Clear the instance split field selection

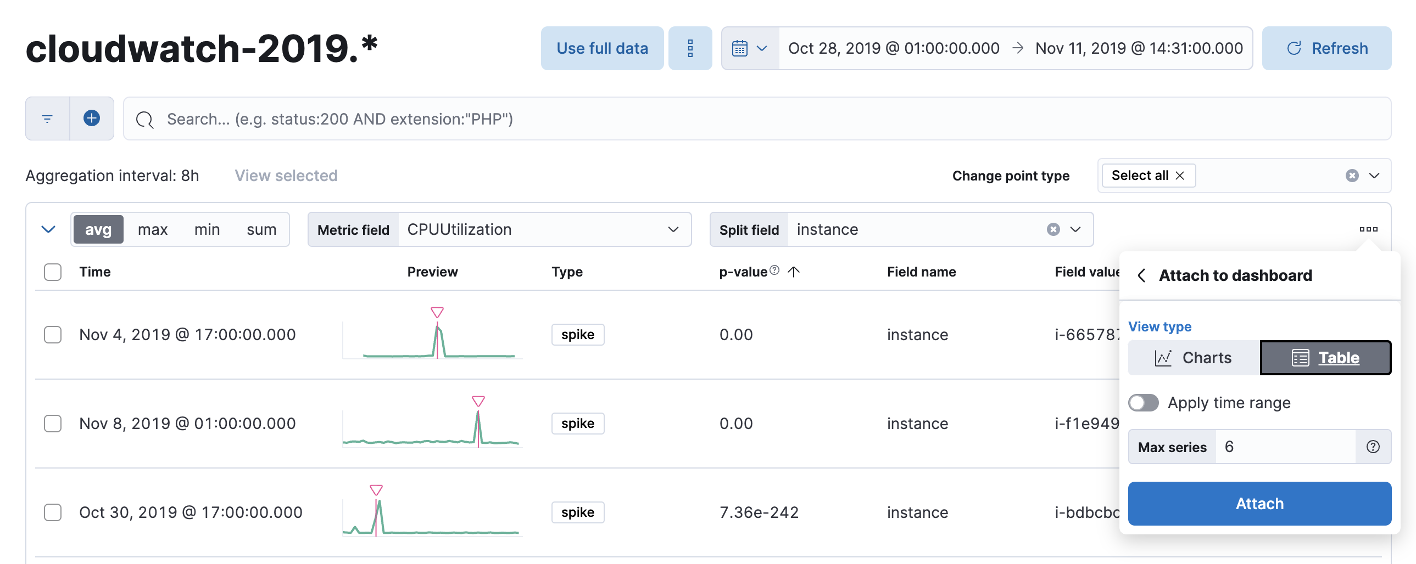point(1052,229)
